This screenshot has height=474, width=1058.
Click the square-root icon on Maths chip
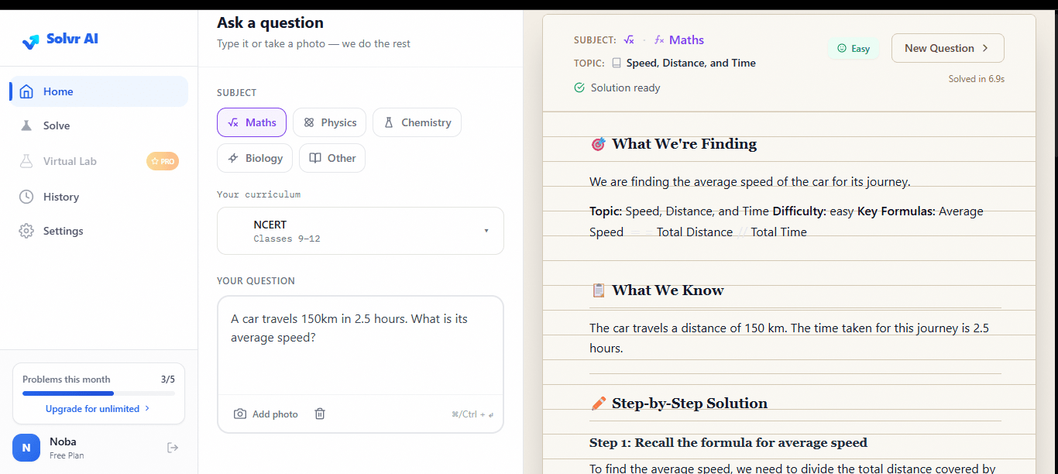233,122
